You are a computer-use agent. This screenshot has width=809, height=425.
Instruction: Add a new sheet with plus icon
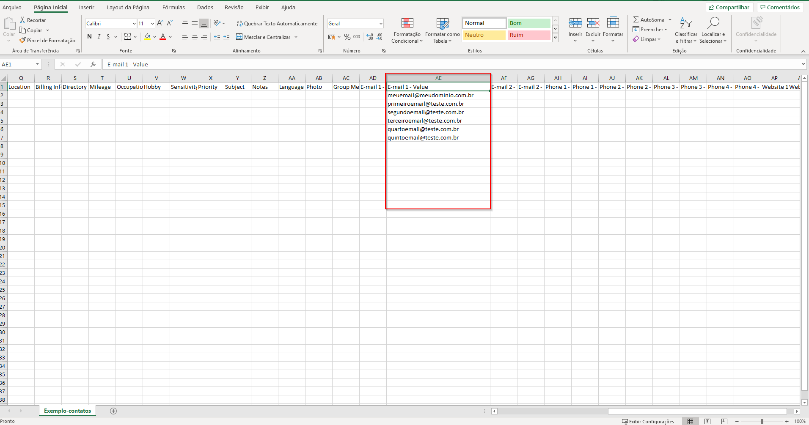pos(113,411)
